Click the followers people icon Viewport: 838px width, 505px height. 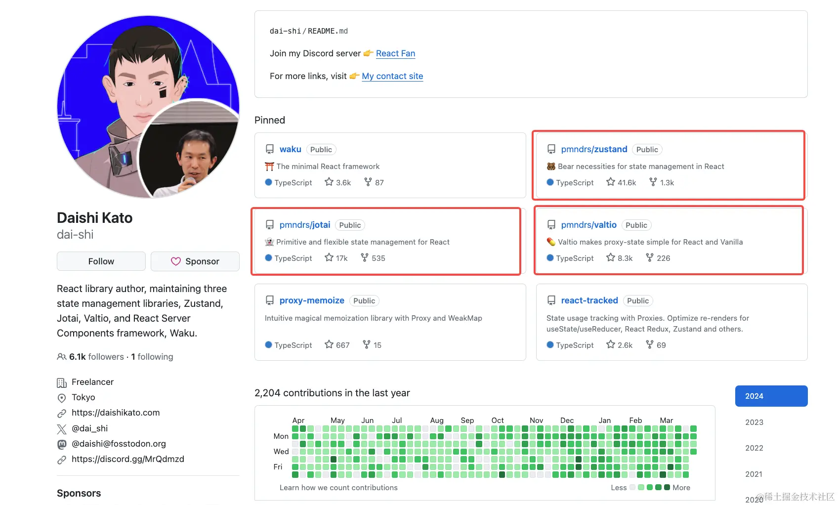62,357
